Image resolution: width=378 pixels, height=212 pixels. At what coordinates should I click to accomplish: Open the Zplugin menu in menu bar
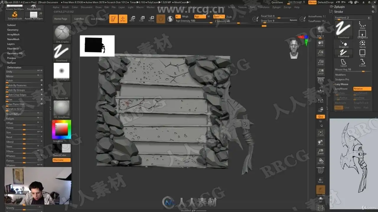pos(276,7)
